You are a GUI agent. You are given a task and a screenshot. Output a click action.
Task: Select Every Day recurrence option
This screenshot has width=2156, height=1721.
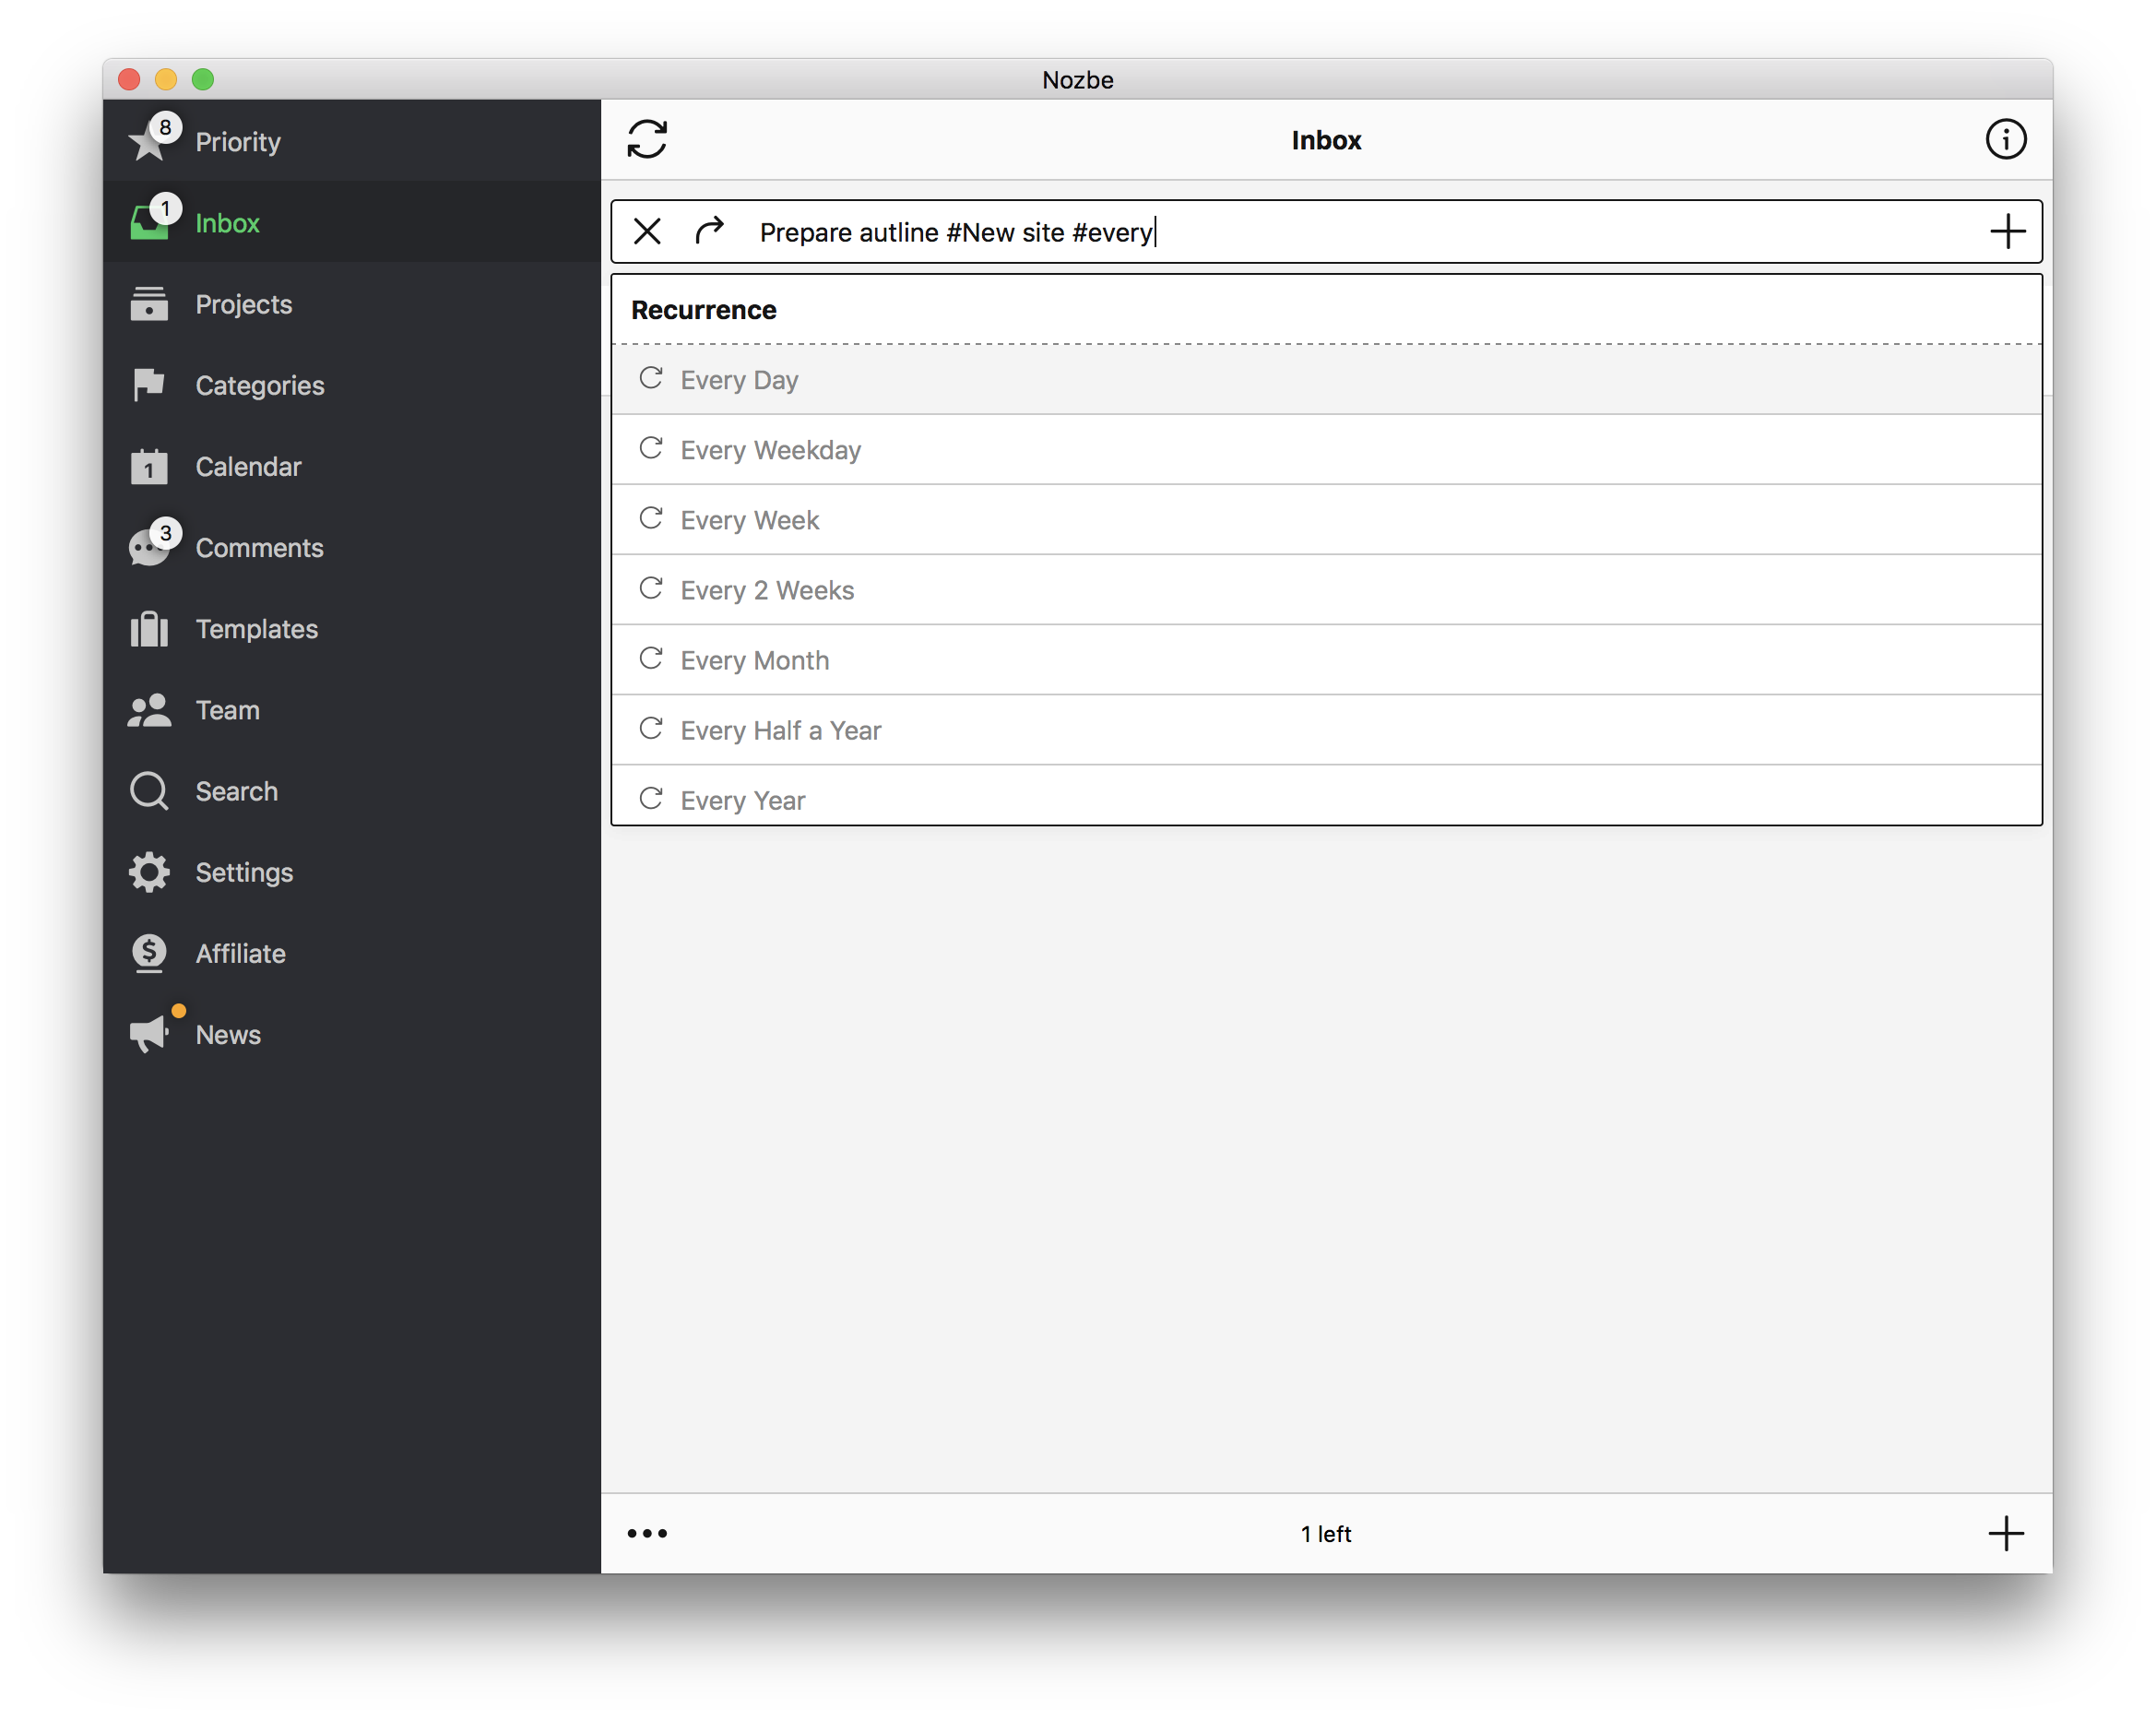click(x=1325, y=377)
